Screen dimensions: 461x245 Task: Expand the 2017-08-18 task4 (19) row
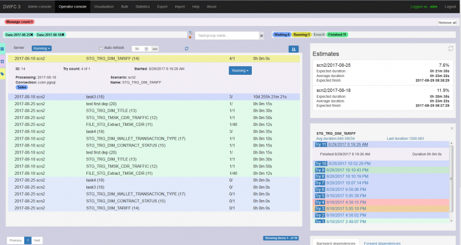point(154,132)
